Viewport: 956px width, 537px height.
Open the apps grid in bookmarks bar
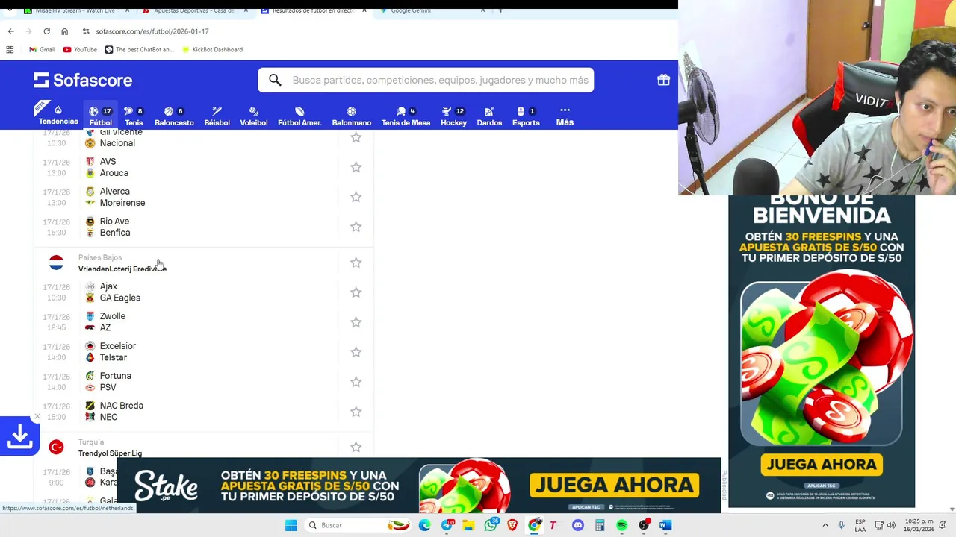pos(10,49)
